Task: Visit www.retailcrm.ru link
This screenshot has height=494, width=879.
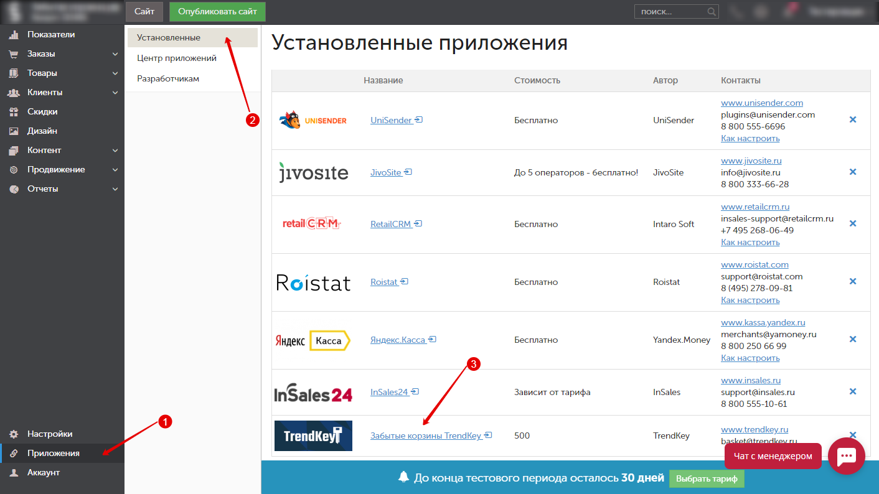Action: point(755,207)
